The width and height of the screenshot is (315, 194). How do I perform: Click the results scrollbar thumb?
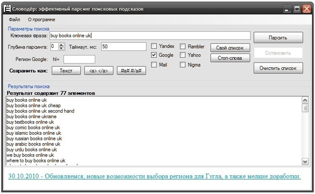point(305,108)
